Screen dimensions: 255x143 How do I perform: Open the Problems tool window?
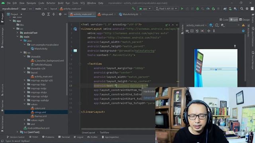pyautogui.click(x=48, y=137)
